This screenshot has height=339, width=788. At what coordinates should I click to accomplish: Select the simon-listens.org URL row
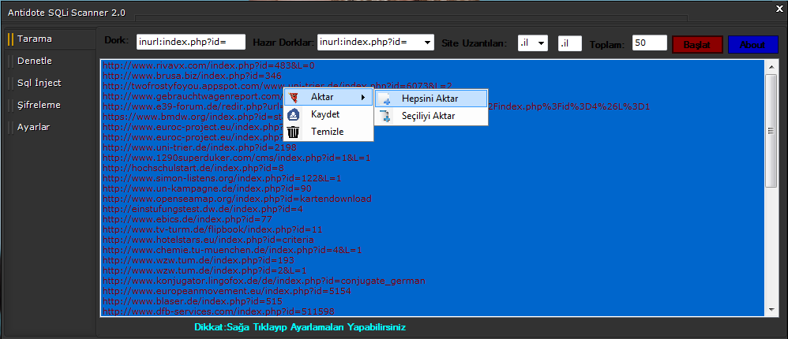(x=222, y=178)
